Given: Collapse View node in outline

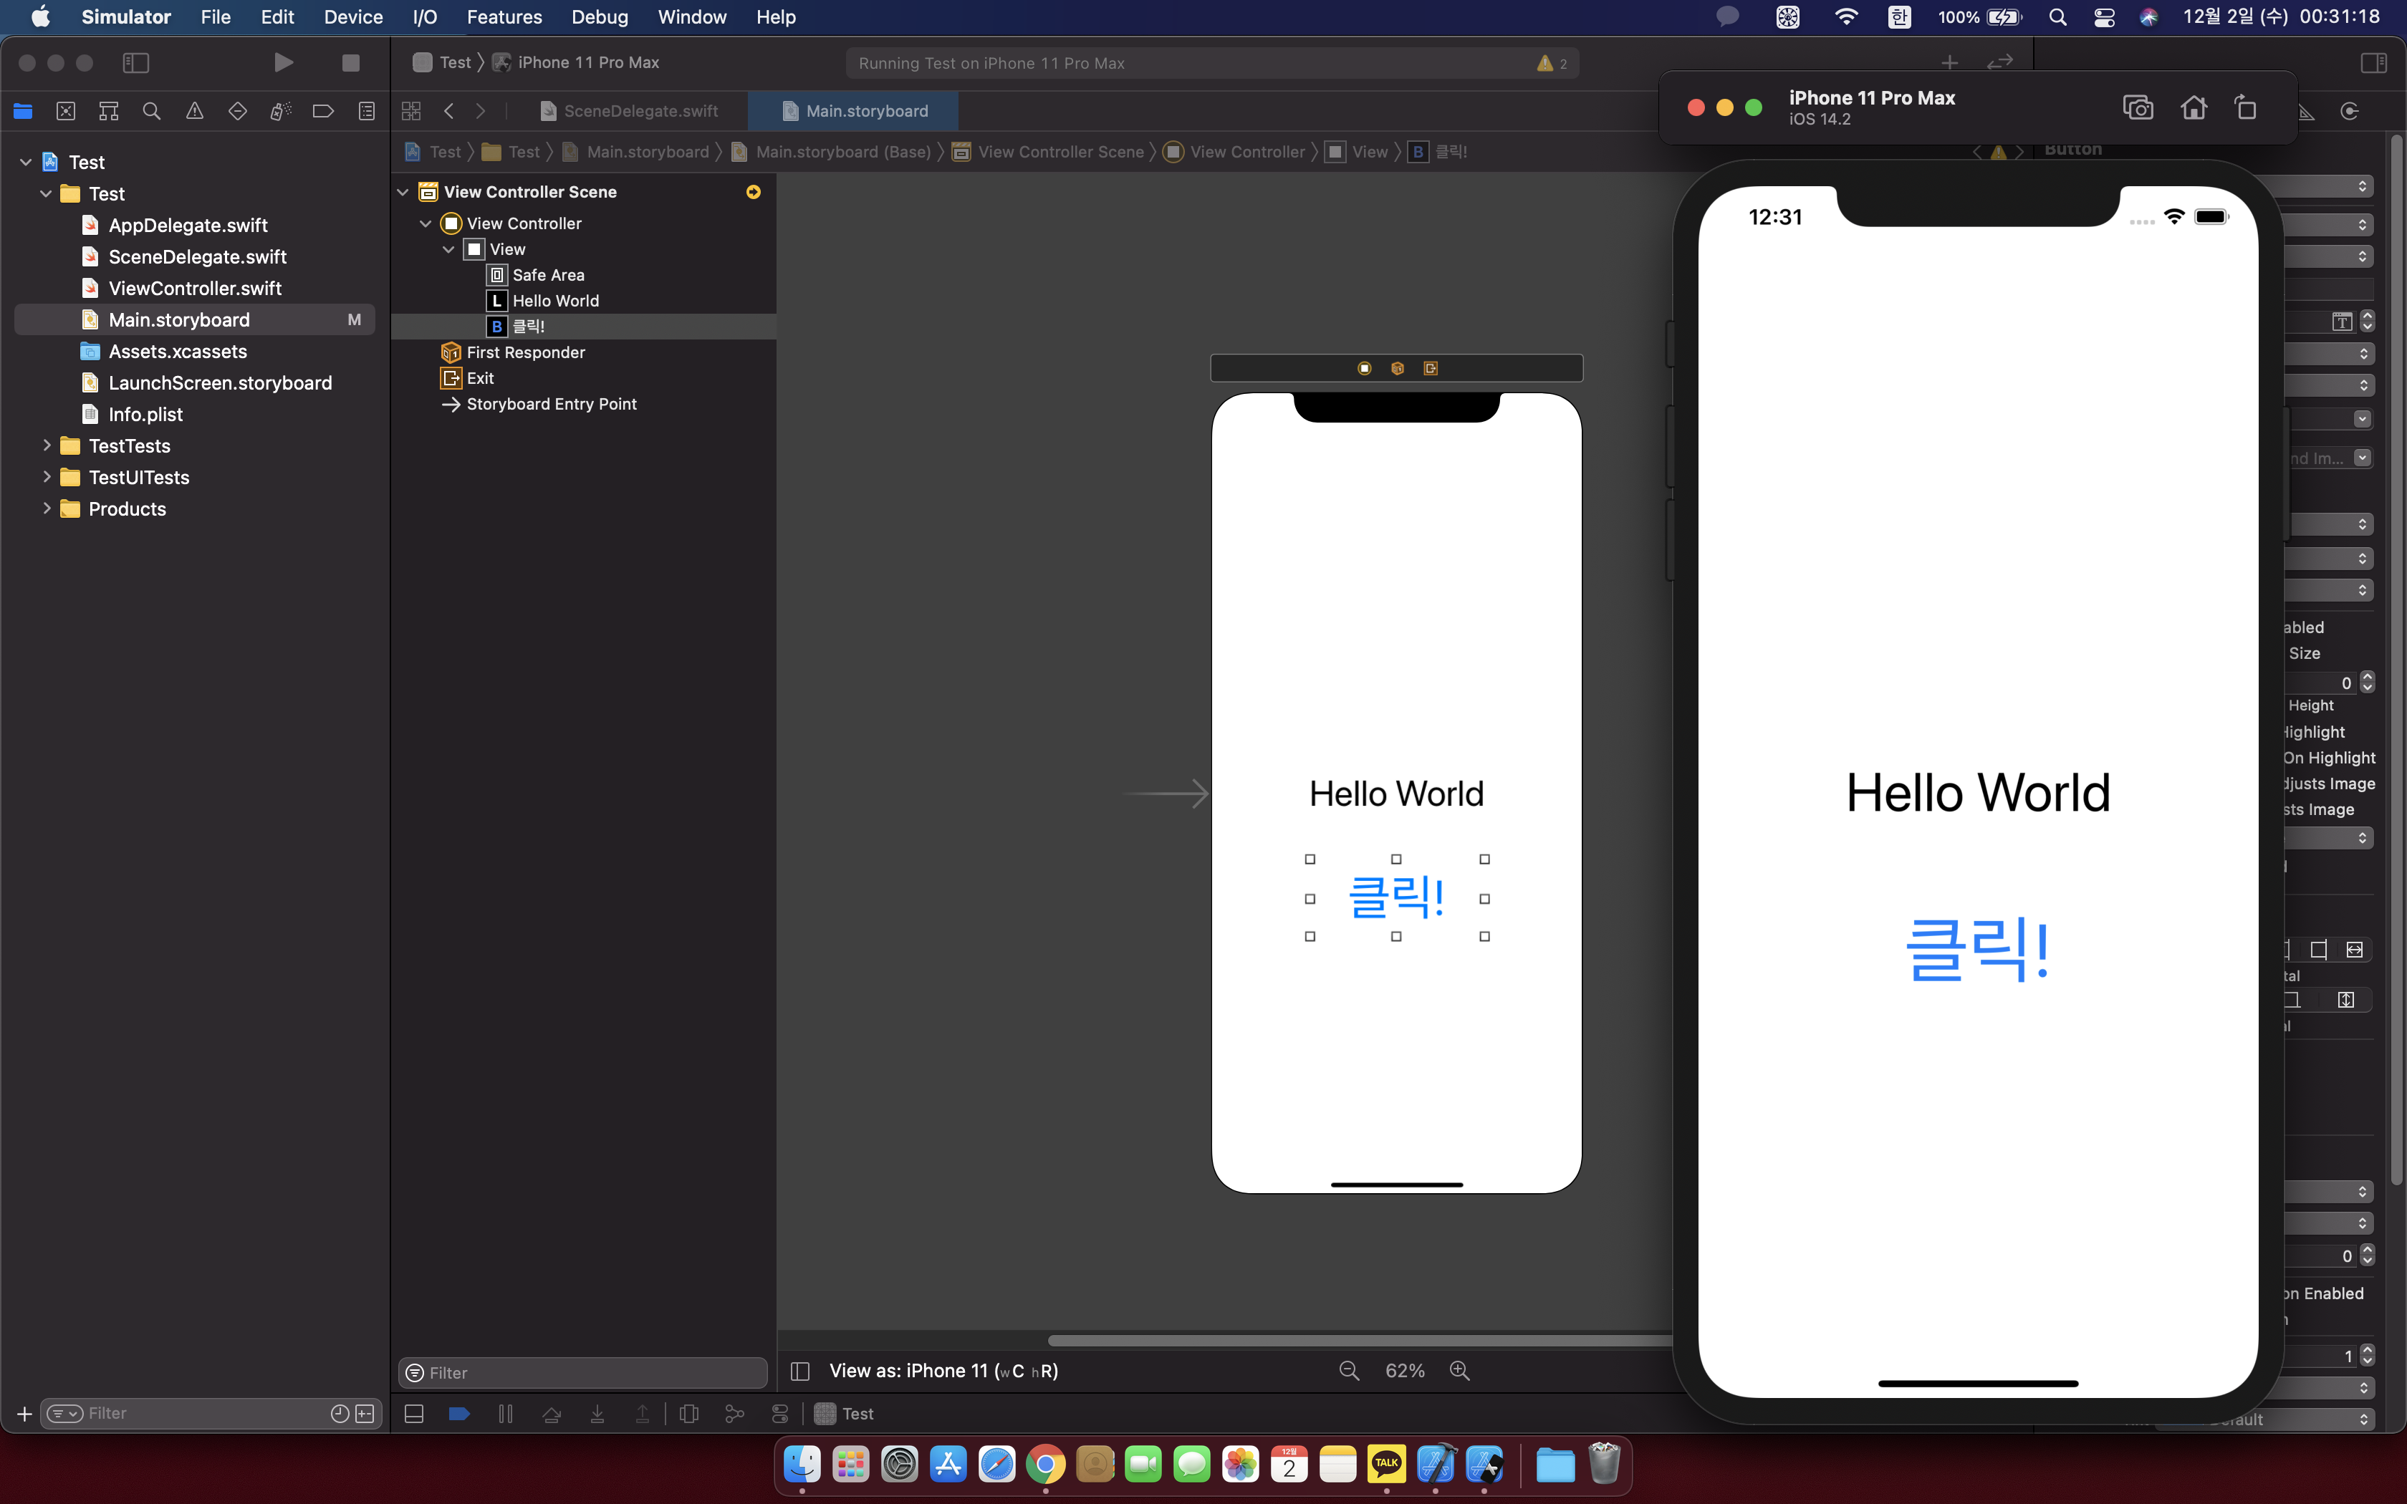Looking at the screenshot, I should pyautogui.click(x=448, y=250).
